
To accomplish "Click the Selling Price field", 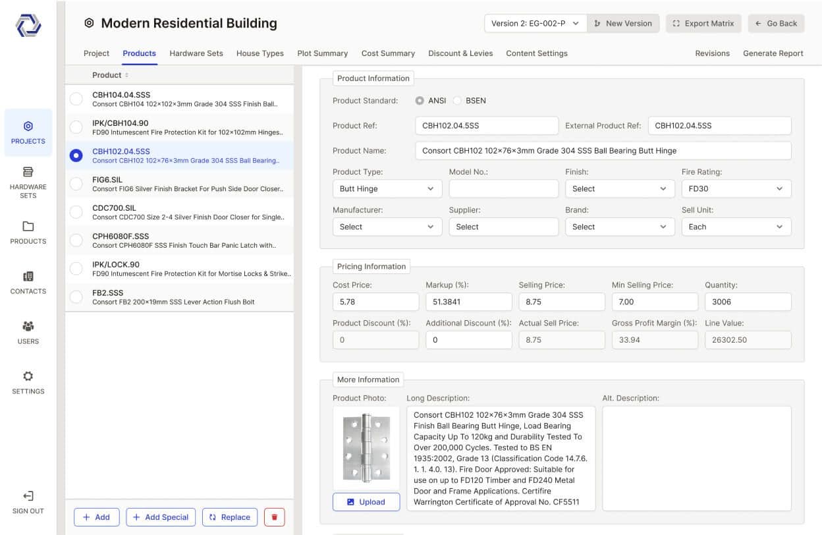I will pos(561,302).
